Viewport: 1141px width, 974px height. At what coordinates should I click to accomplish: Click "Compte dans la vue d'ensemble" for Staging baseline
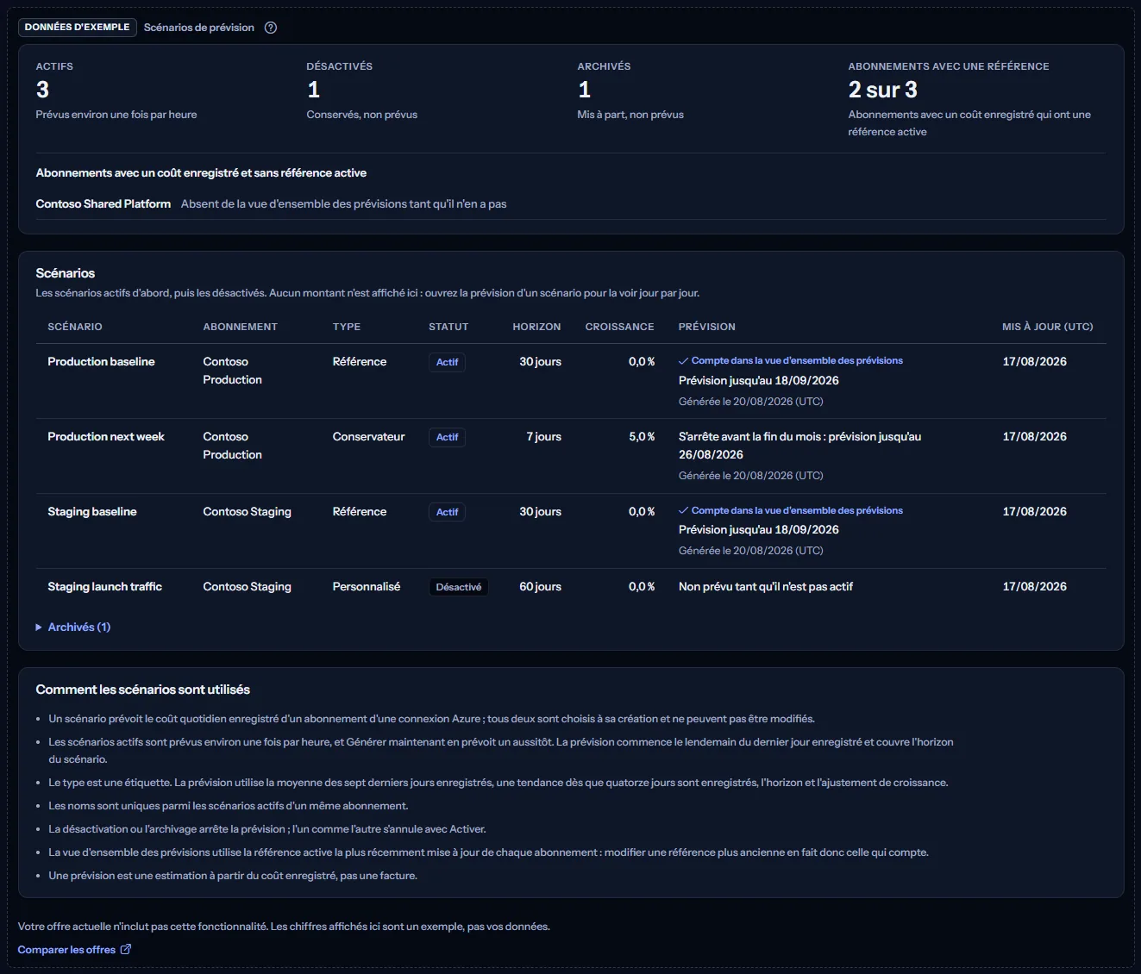coord(791,511)
